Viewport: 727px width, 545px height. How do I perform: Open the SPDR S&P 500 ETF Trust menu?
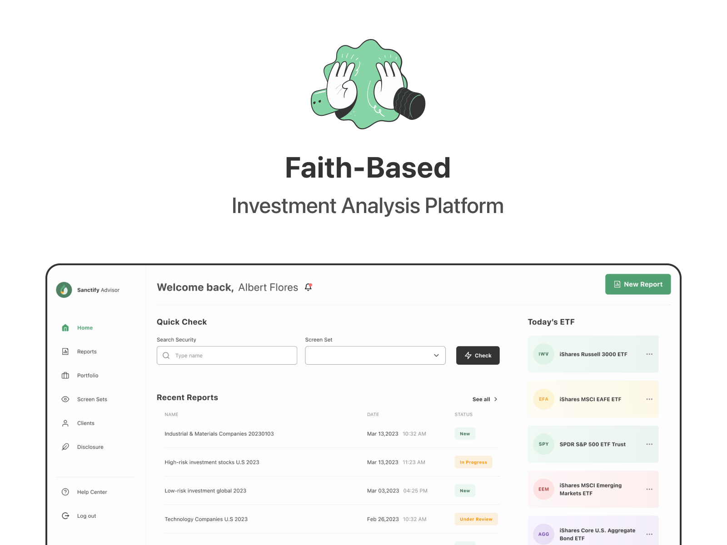649,444
